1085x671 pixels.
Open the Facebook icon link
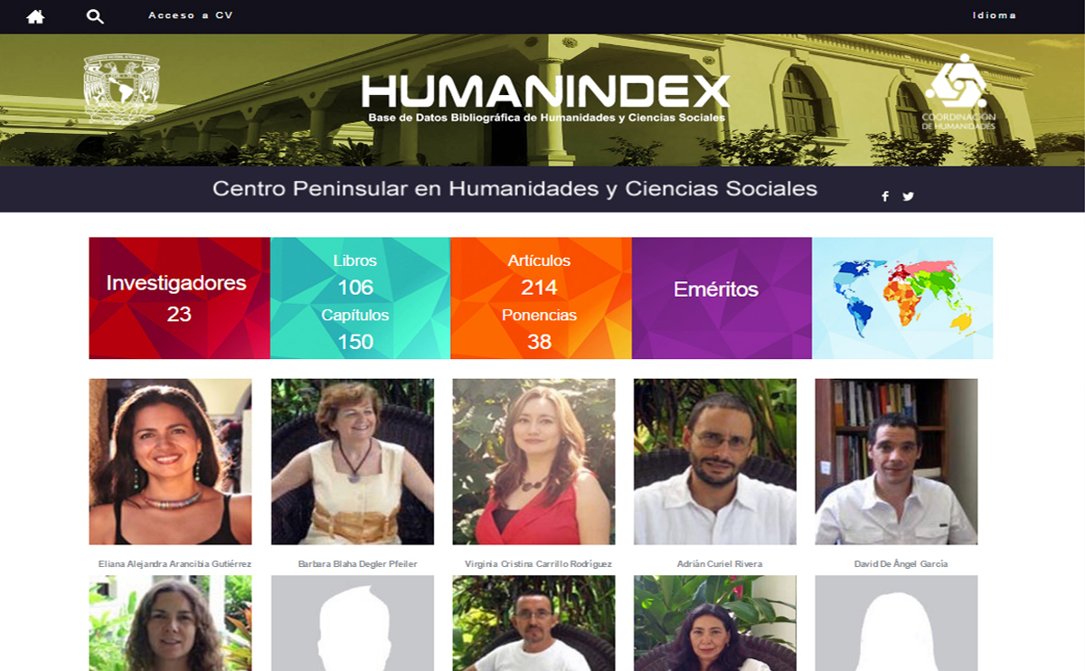[885, 196]
